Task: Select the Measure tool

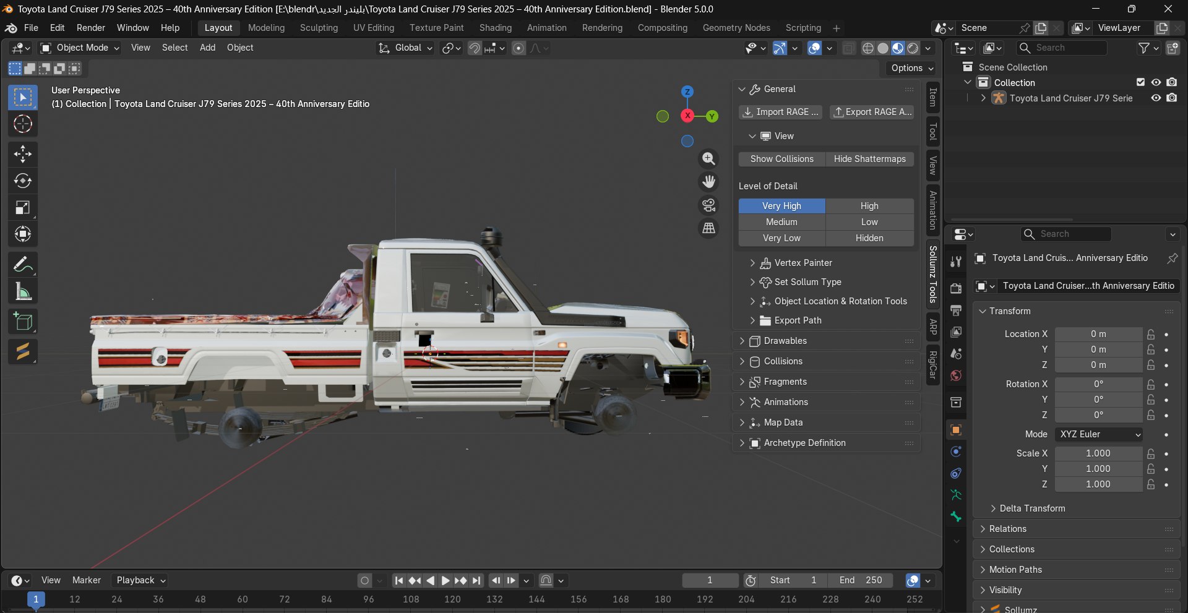Action: coord(23,291)
